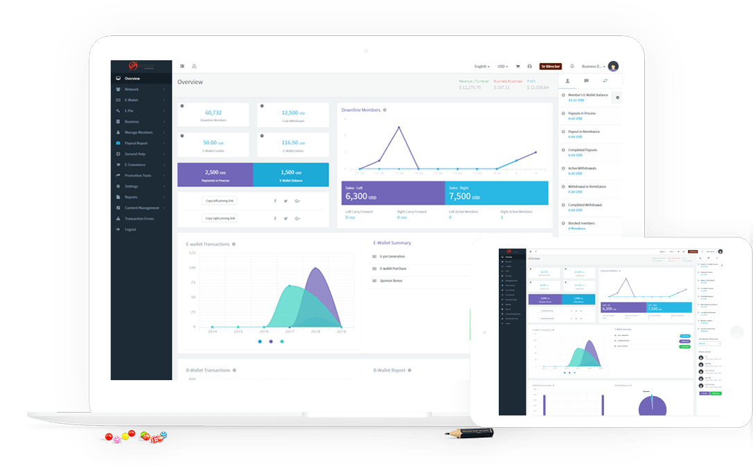
Task: Click the gear icon on Downline Members count card
Action: click(182, 106)
